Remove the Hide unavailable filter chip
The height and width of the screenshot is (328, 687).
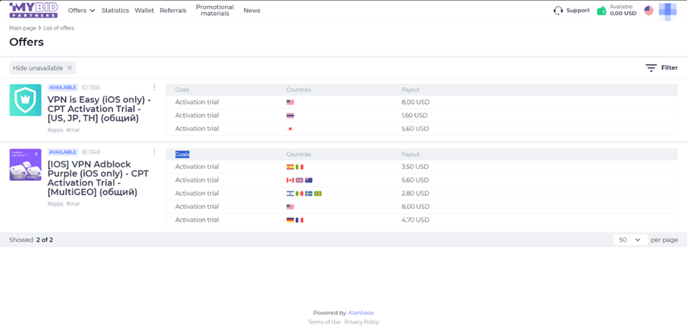(69, 68)
